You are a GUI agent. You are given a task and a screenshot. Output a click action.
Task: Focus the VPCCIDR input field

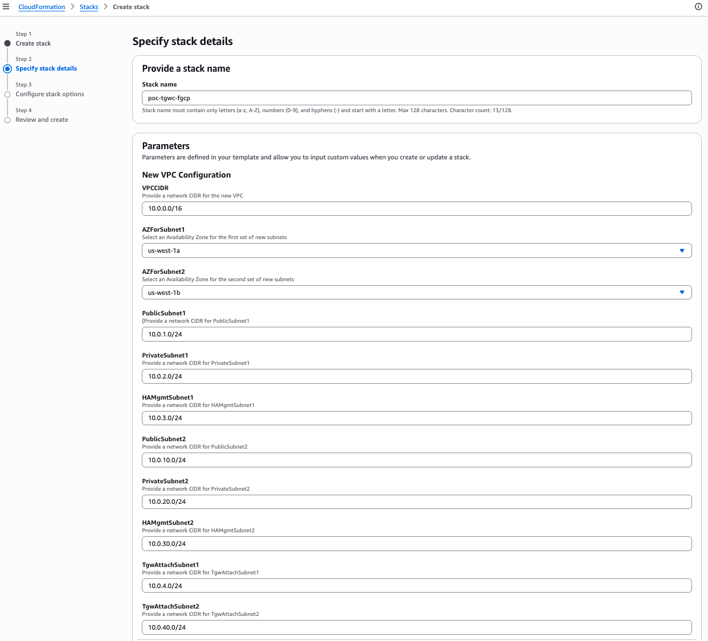416,209
